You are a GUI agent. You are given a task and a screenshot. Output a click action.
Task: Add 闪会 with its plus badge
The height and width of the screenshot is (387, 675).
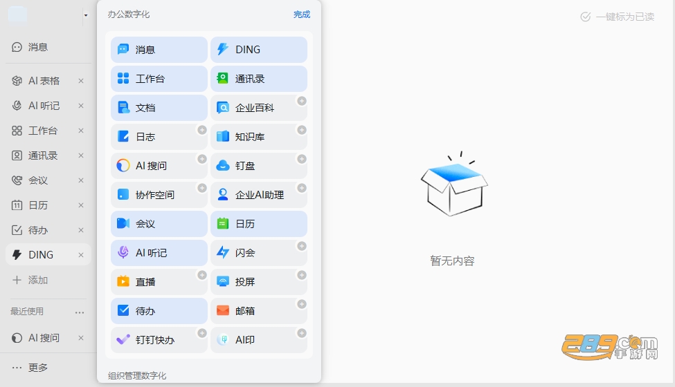(302, 246)
